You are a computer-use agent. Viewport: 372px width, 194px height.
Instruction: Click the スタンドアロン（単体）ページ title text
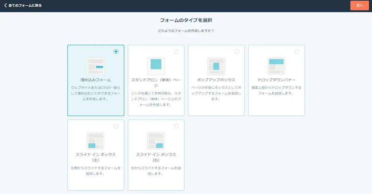point(156,83)
